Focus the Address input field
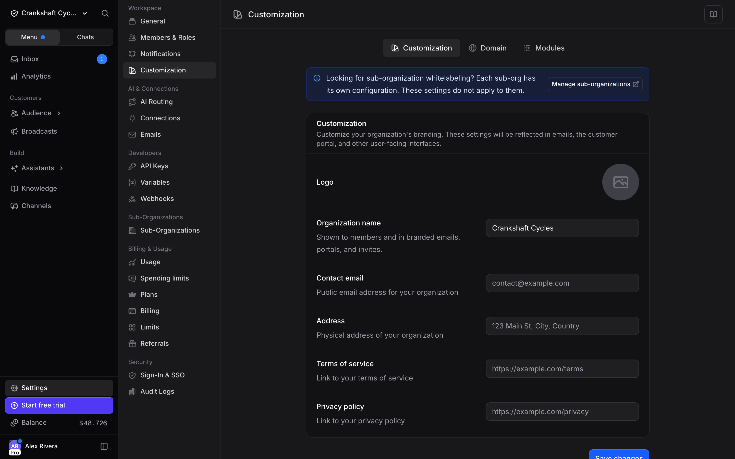Screen dimensions: 735x459 point(562,326)
